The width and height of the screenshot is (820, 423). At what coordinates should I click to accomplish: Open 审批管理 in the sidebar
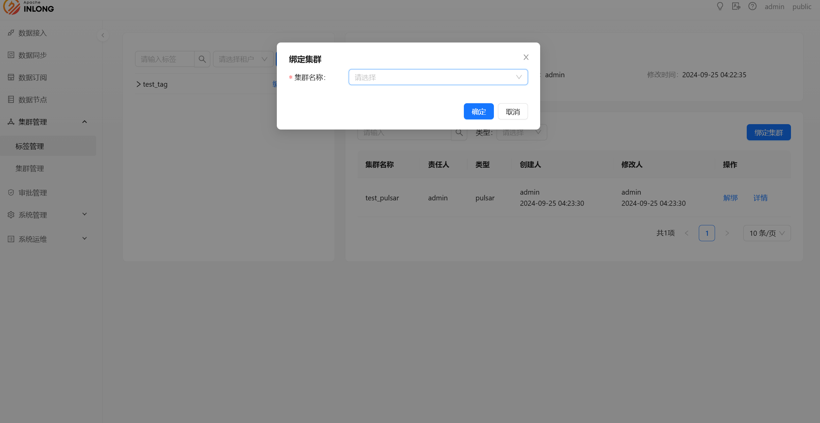(32, 193)
